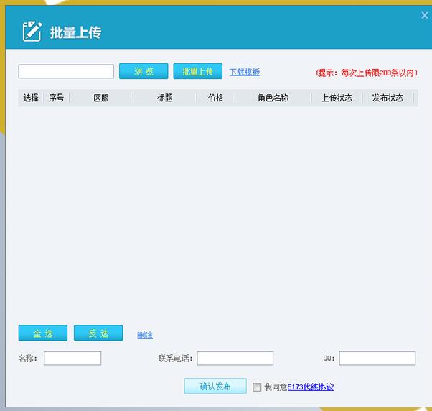Image resolution: width=432 pixels, height=411 pixels.
Task: Click the file path input field
Action: click(x=66, y=71)
